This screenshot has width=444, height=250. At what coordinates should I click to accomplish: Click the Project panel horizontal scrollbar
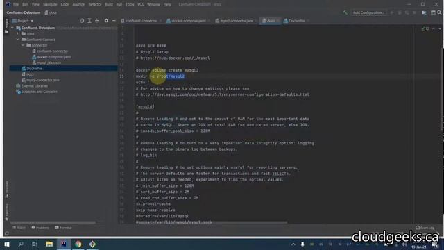point(53,222)
